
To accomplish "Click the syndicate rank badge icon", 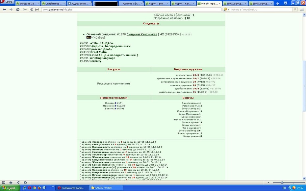I will 89,37.
